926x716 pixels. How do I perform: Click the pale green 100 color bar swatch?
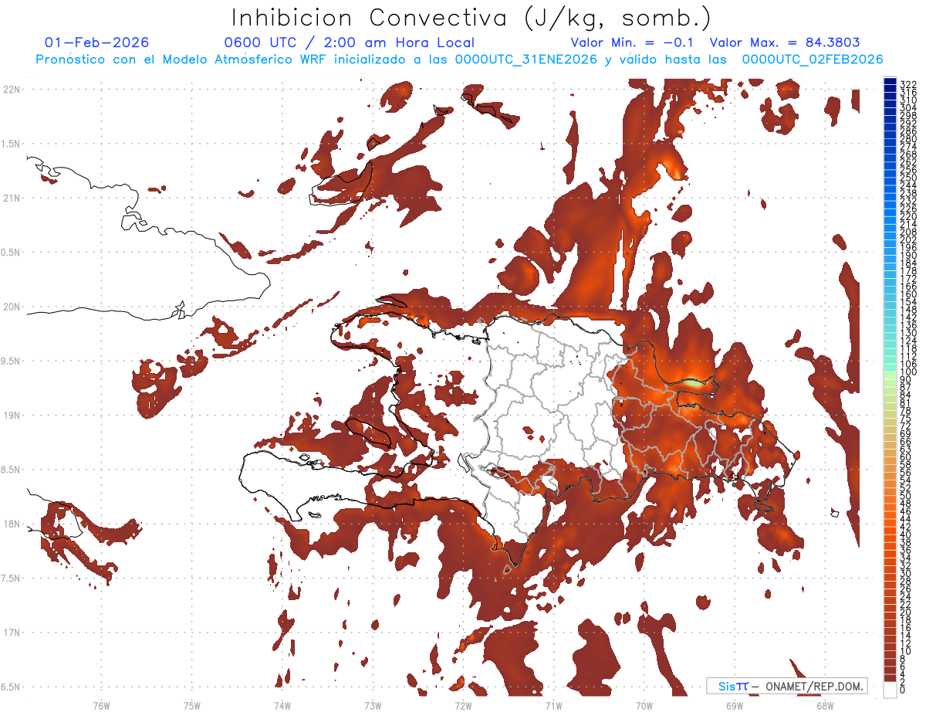click(891, 375)
